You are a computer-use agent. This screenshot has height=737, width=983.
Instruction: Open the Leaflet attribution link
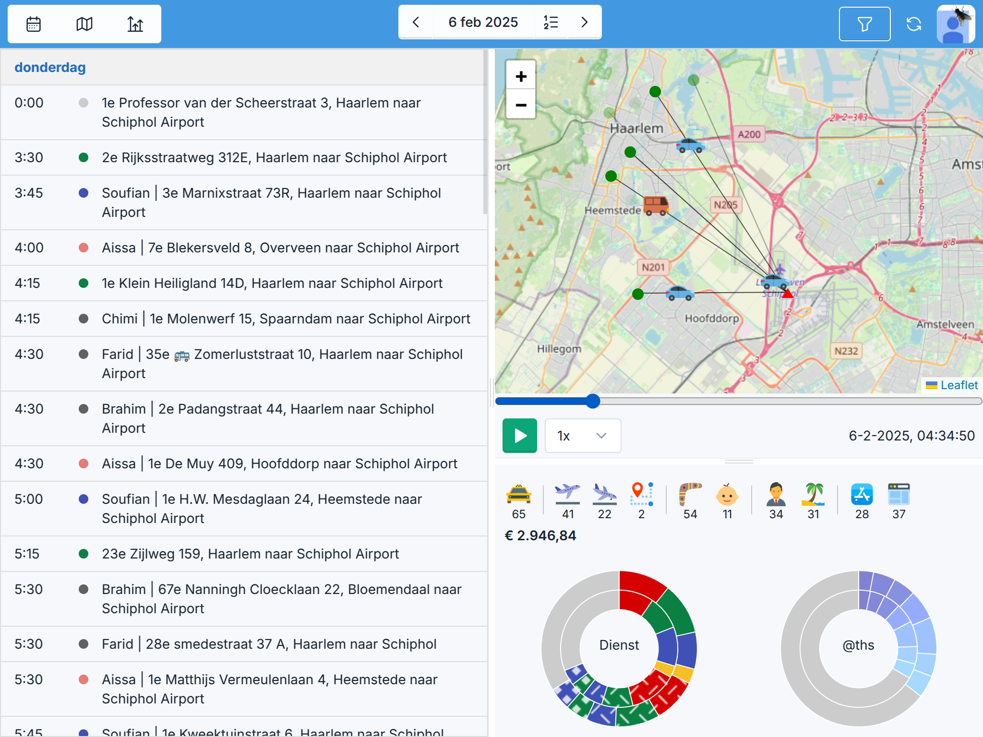click(959, 385)
